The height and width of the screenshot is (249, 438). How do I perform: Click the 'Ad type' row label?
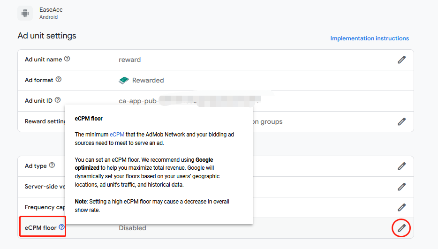click(x=36, y=166)
